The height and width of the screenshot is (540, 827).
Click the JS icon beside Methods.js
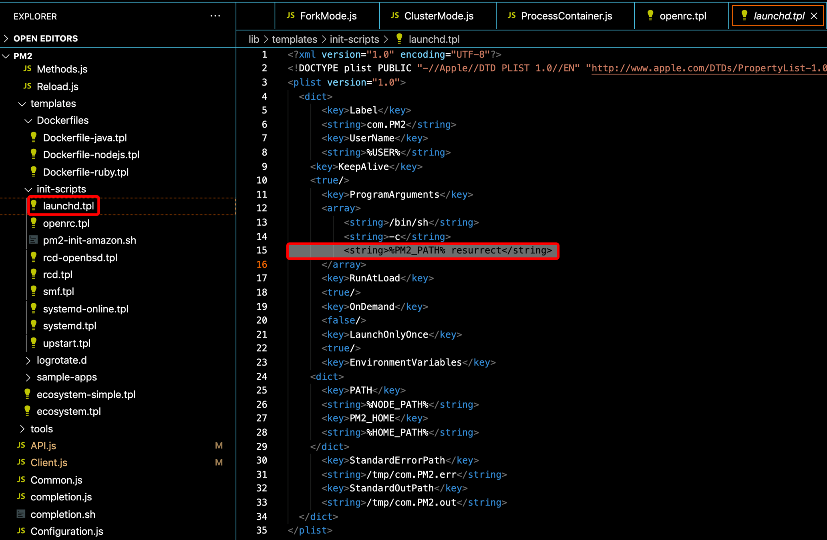[27, 69]
